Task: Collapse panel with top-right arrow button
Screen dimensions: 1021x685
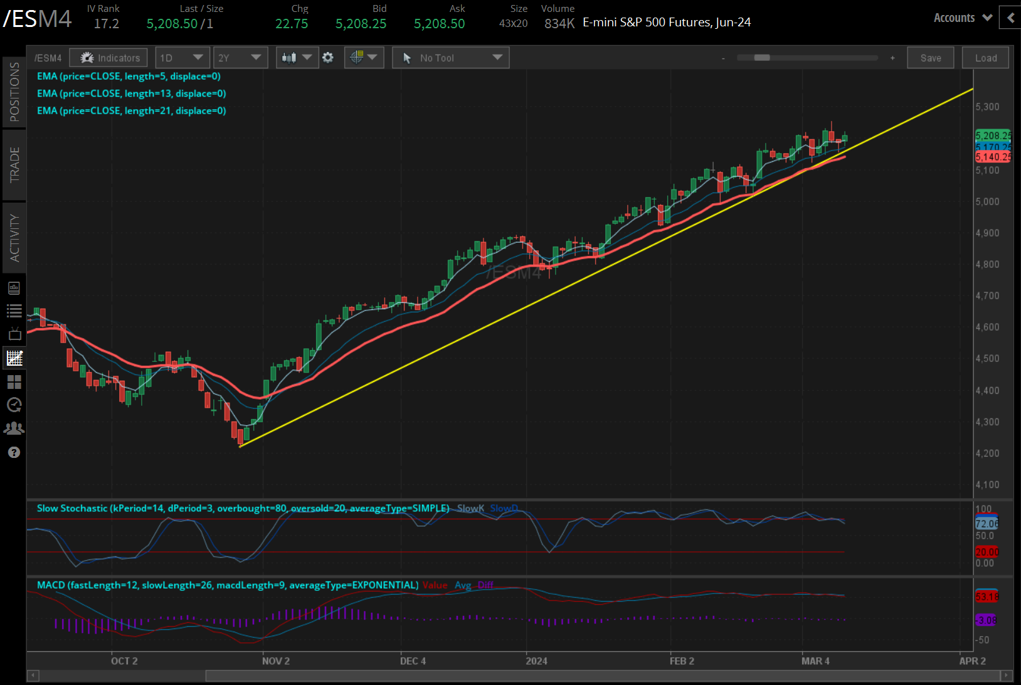Action: click(1010, 18)
